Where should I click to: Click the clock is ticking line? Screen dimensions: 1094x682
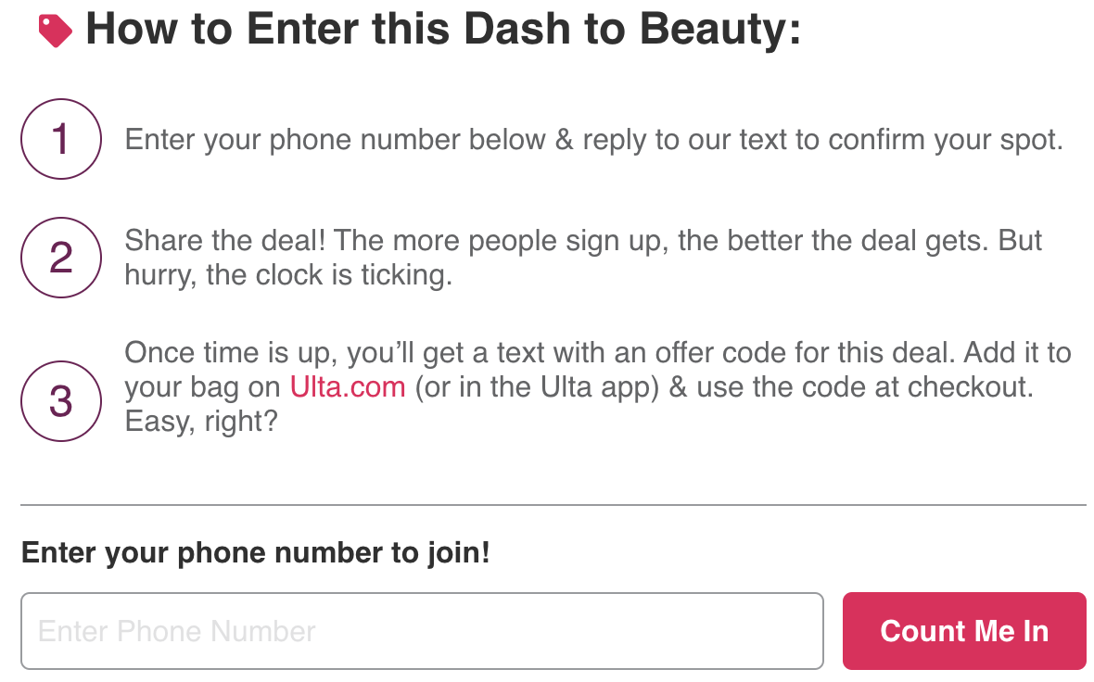coord(289,275)
